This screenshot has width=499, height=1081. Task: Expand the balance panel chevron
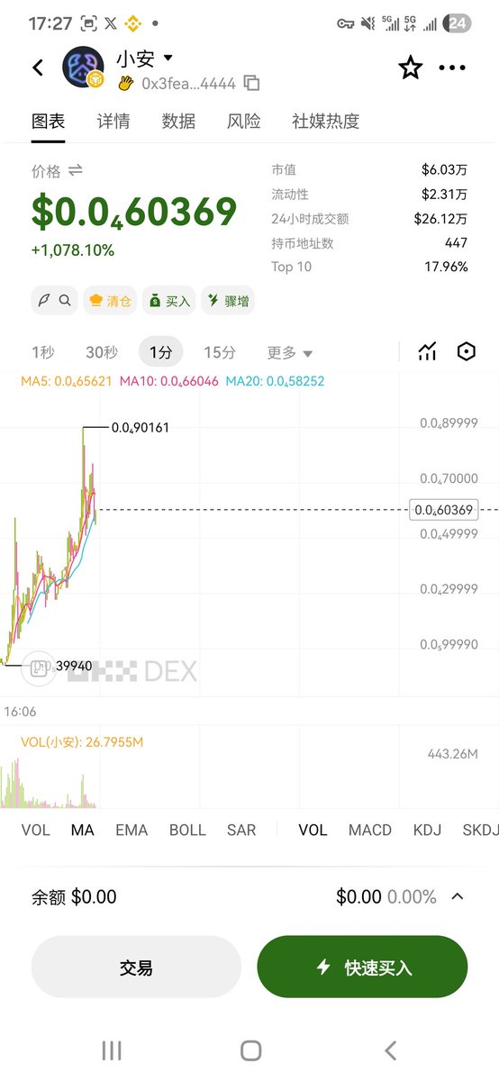[x=458, y=896]
